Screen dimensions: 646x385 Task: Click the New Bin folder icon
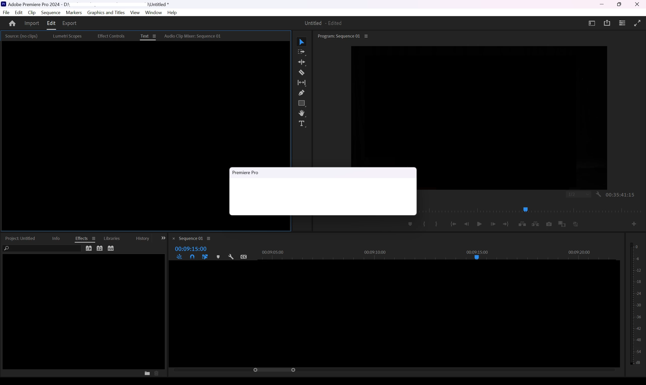point(147,373)
